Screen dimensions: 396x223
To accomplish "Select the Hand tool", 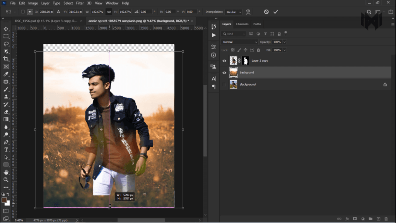I will click(6, 172).
